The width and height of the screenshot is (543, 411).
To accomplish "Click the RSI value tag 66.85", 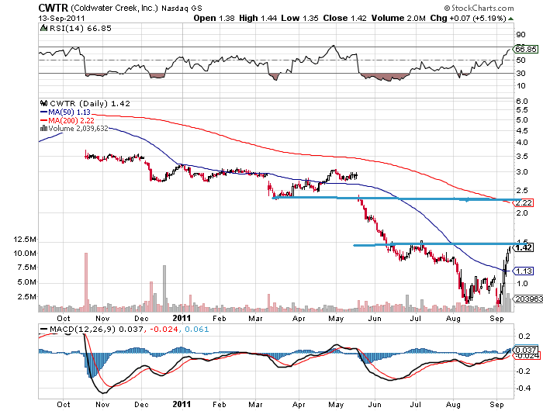I will tap(526, 49).
